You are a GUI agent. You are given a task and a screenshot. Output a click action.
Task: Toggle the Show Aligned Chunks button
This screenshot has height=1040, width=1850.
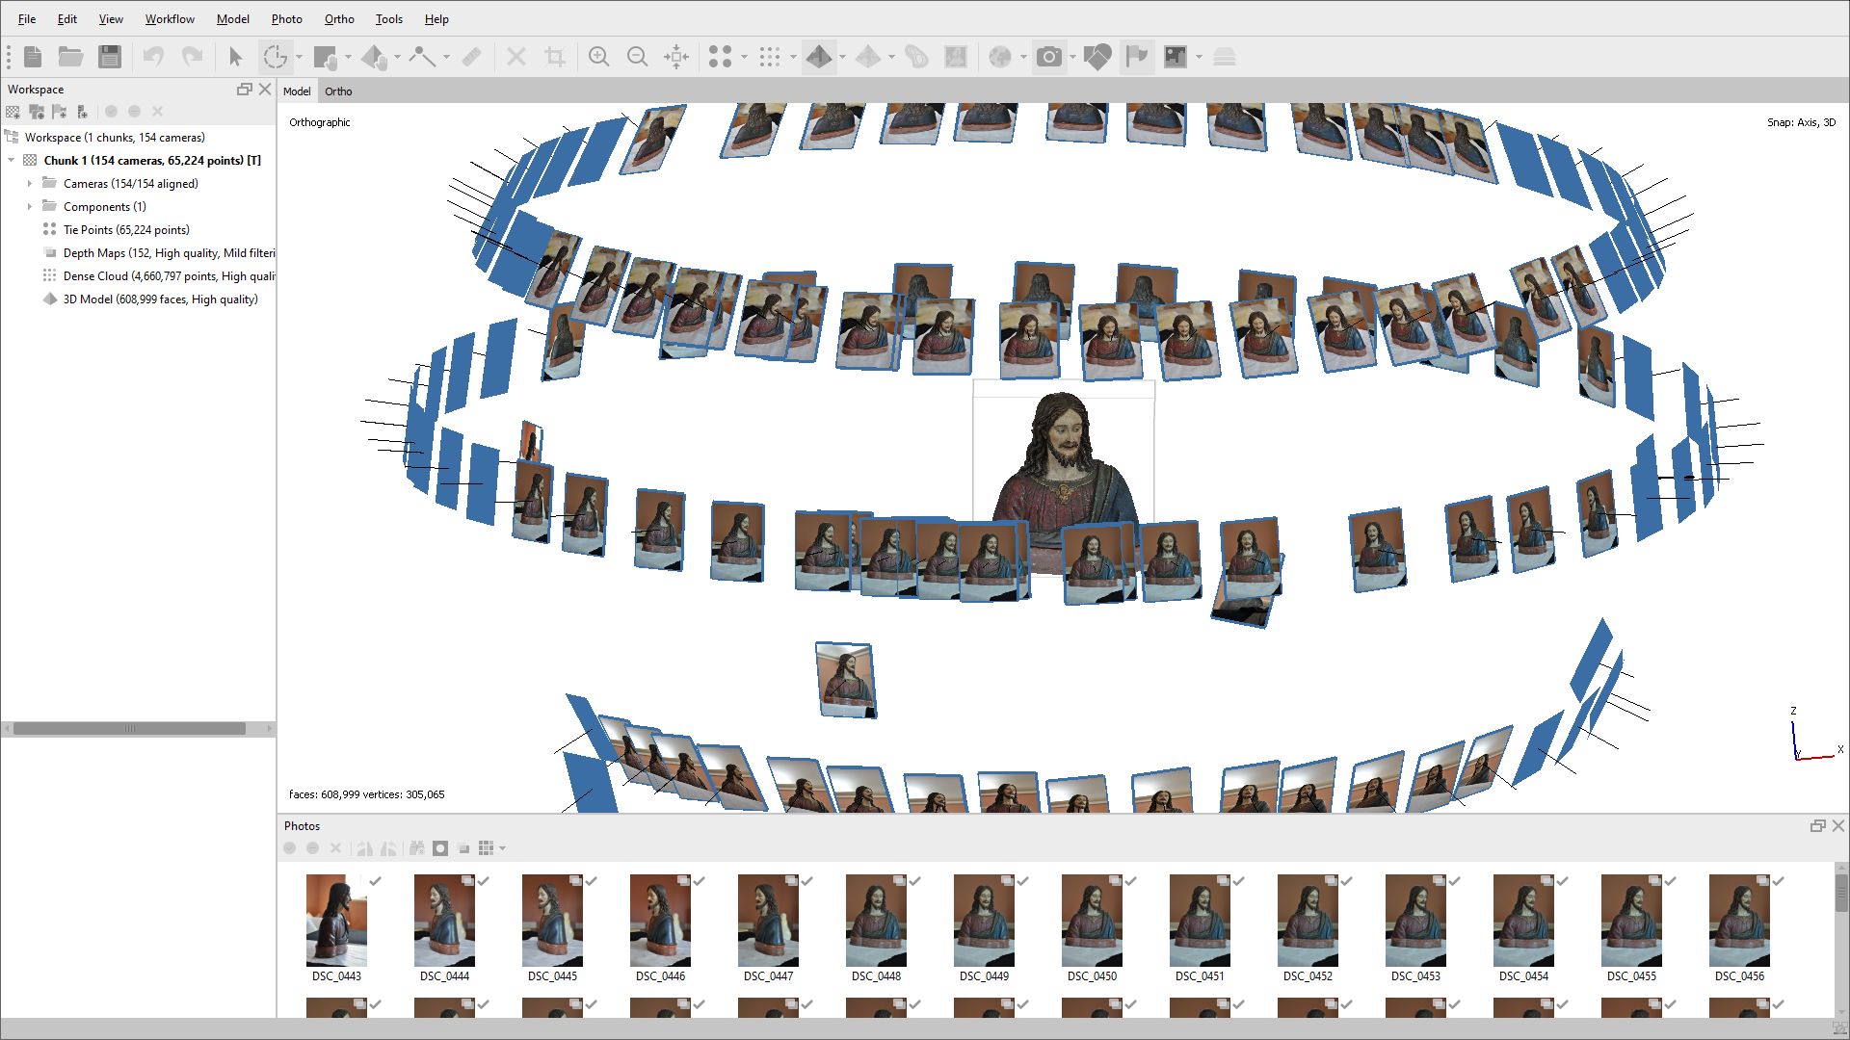click(1225, 57)
